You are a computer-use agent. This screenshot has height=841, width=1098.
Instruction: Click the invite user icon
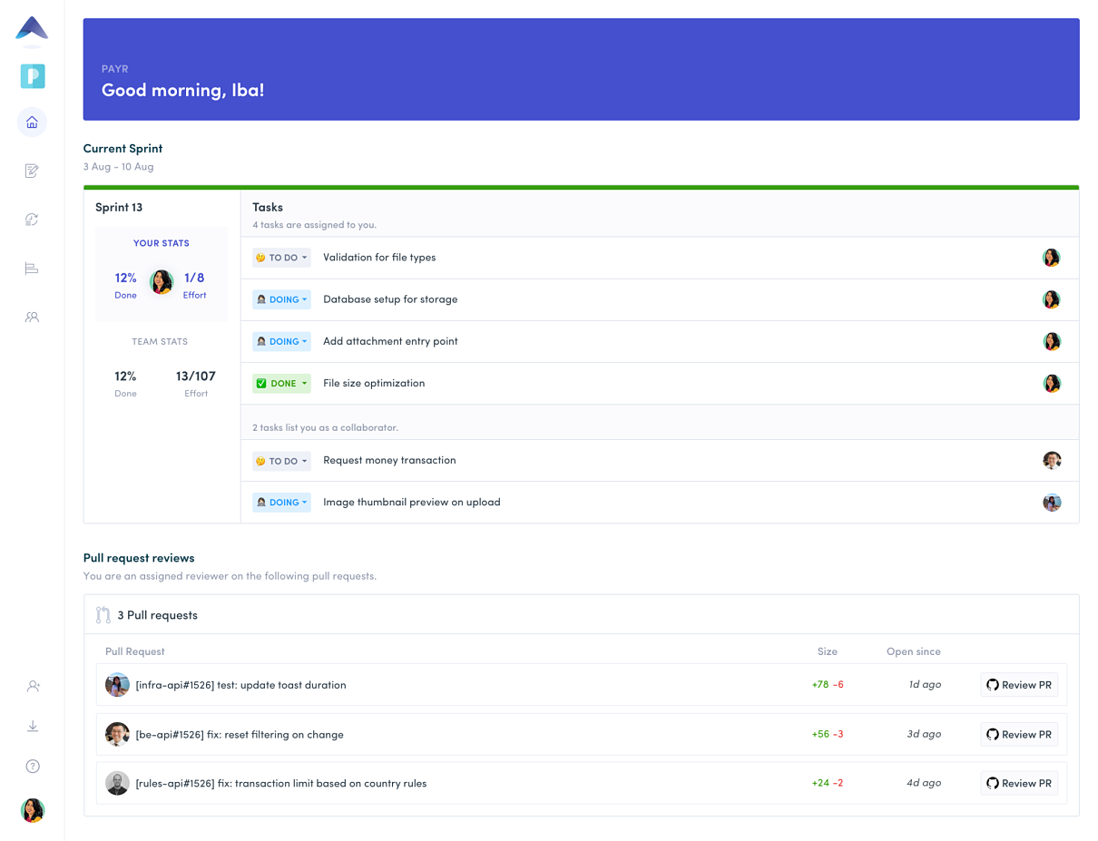(x=33, y=687)
